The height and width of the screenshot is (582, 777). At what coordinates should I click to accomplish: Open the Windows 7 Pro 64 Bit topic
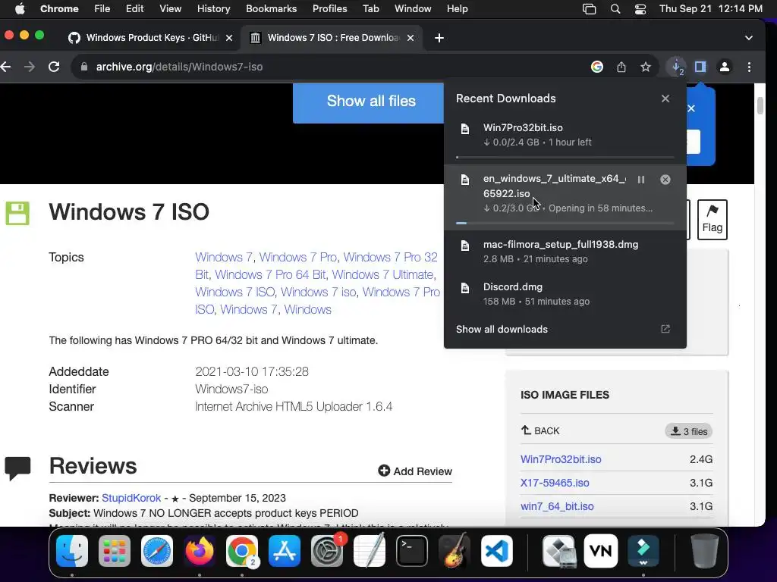(x=270, y=274)
